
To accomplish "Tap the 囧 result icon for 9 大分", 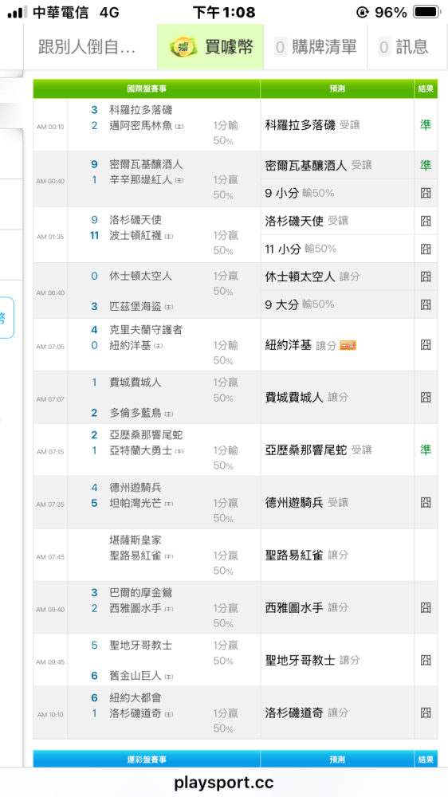I will [425, 304].
